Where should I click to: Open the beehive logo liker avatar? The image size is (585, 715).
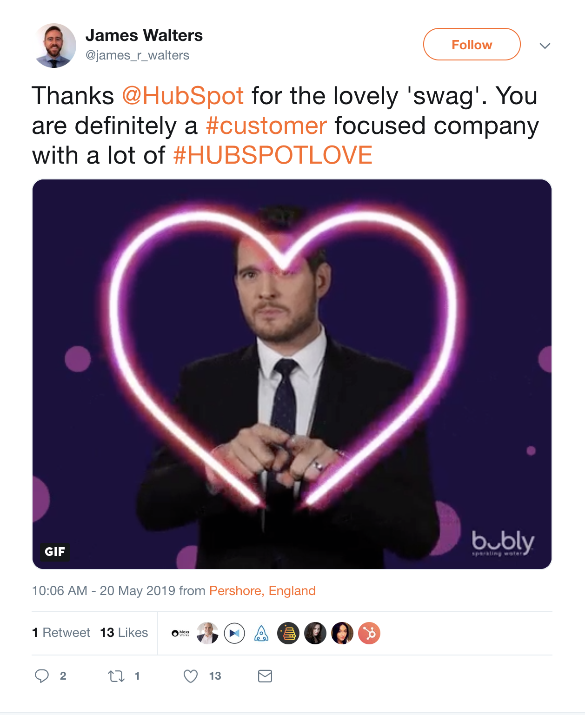click(x=288, y=633)
